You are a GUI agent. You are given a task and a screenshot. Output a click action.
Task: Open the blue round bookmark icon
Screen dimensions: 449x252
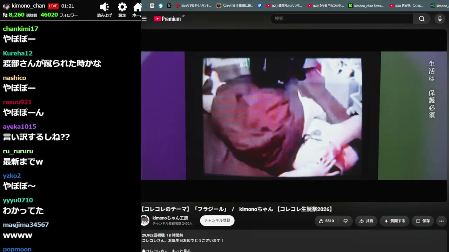(161, 6)
